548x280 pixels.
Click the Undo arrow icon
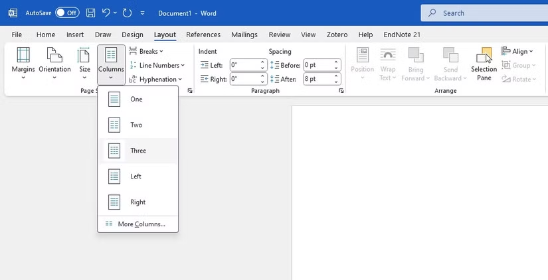pyautogui.click(x=106, y=13)
